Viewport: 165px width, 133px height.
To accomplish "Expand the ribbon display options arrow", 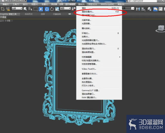I will click(72, 14).
